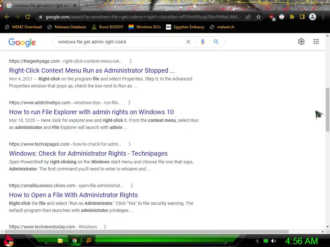Open the Egyptian Embassy bookmark
This screenshot has height=247, width=330.
point(185,27)
